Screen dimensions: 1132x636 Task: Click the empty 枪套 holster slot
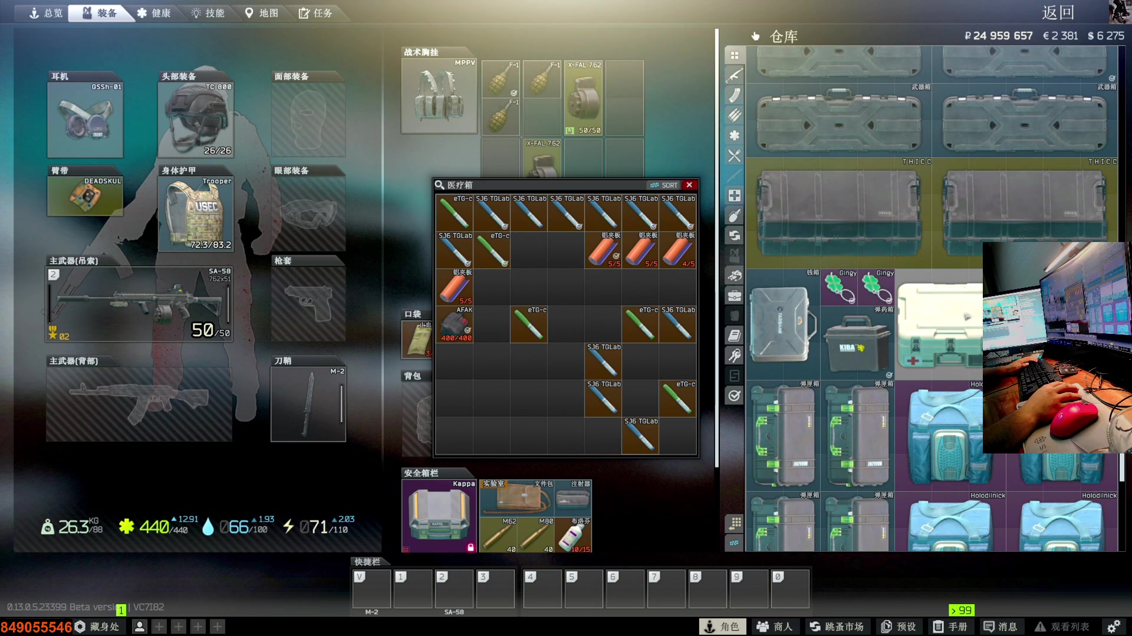click(x=308, y=304)
